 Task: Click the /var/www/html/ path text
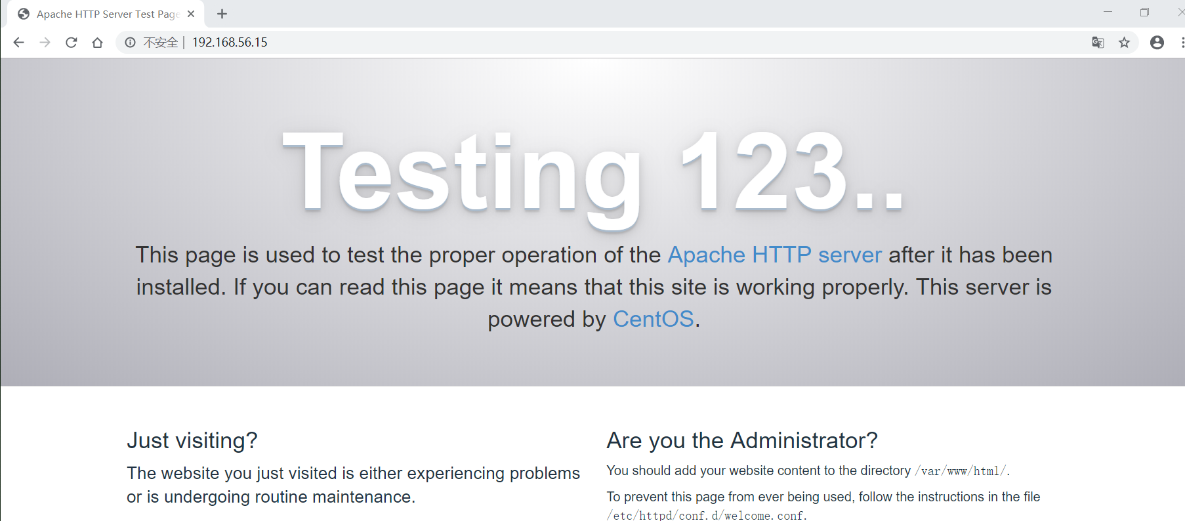962,471
